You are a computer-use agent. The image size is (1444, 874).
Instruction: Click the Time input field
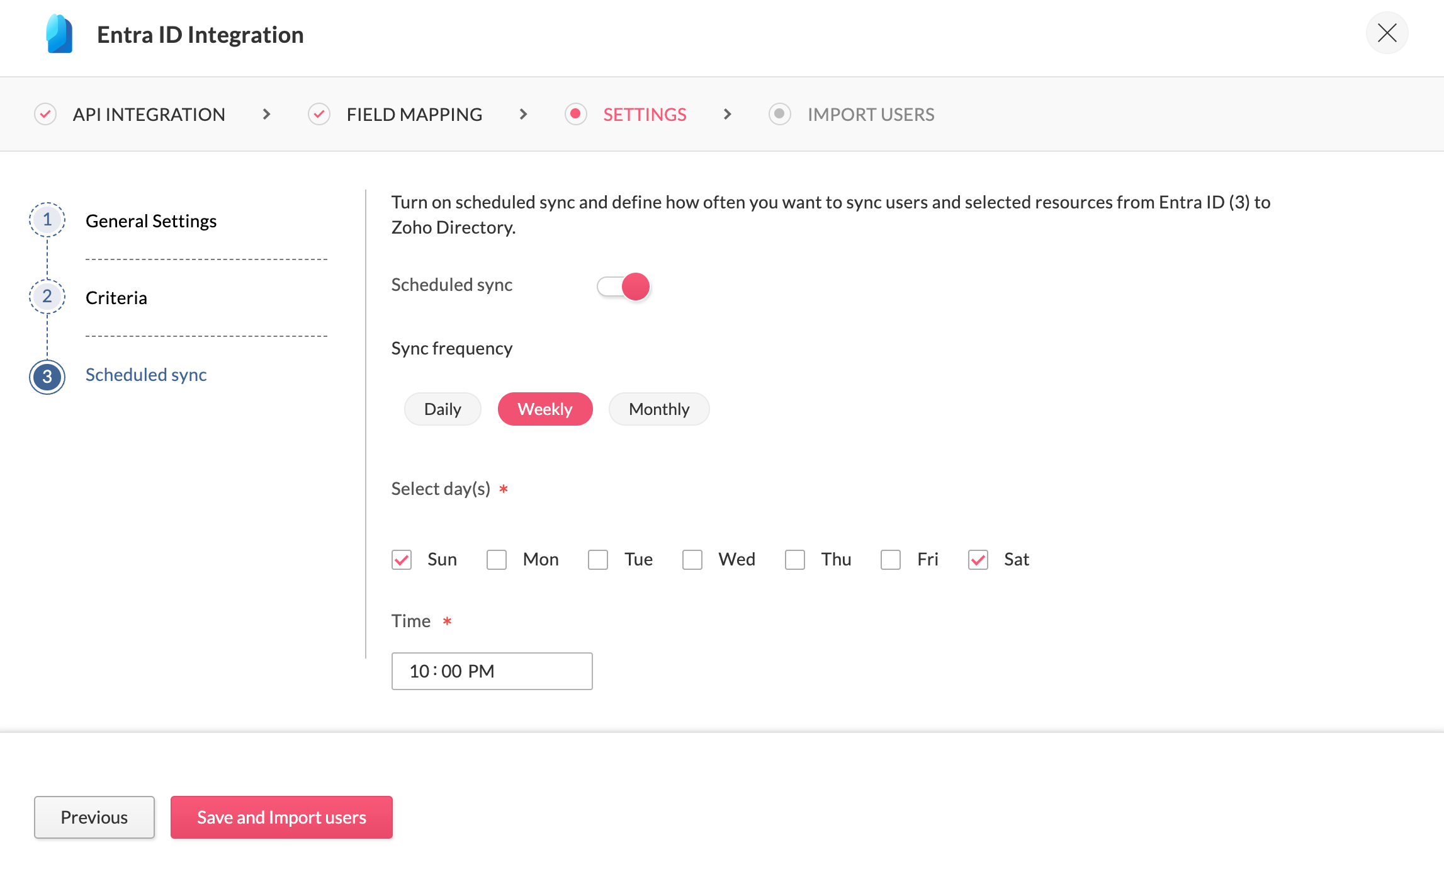(492, 671)
